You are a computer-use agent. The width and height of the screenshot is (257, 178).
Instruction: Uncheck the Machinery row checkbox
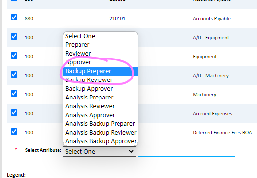[14, 94]
